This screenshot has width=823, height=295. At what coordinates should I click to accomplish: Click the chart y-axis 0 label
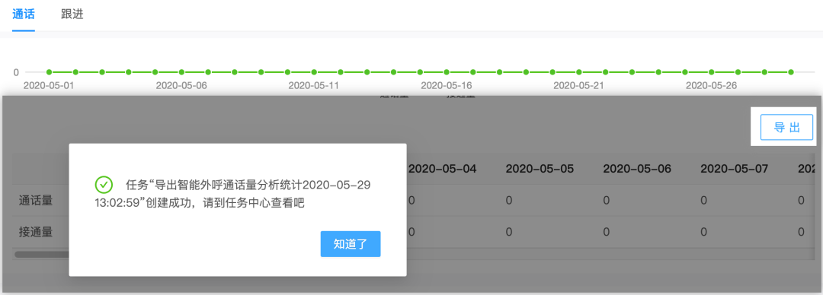point(16,71)
